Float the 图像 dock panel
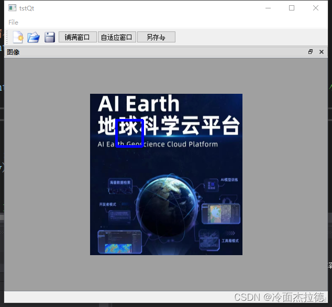The image size is (332, 307). 310,52
